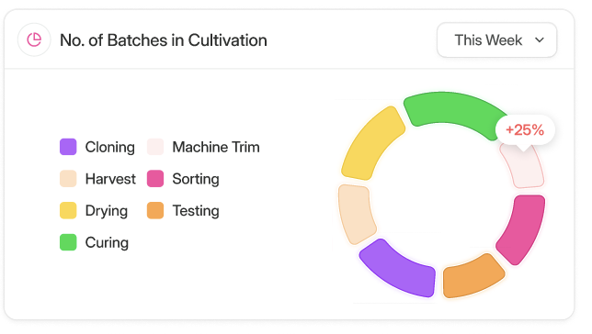Open the This Week dropdown
The width and height of the screenshot is (592, 334).
coord(496,40)
